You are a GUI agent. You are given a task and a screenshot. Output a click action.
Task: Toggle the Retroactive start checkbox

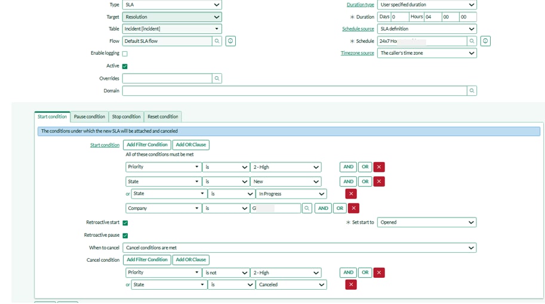pos(125,223)
